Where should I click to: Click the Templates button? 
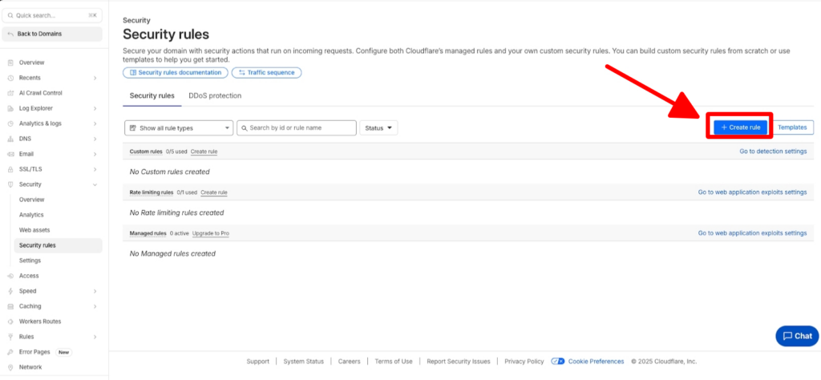point(792,127)
